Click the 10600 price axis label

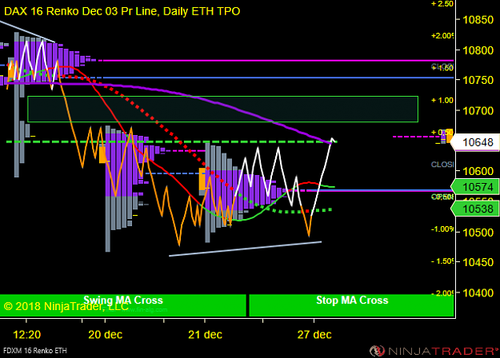[478, 171]
